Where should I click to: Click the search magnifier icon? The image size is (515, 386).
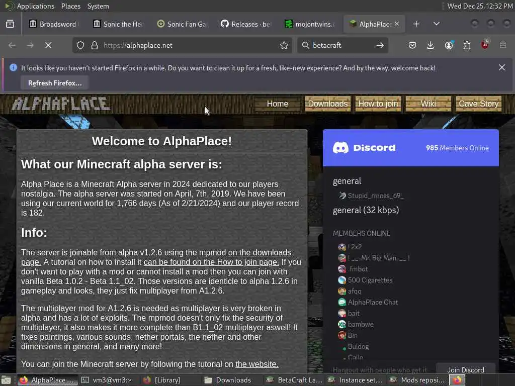[x=305, y=45]
